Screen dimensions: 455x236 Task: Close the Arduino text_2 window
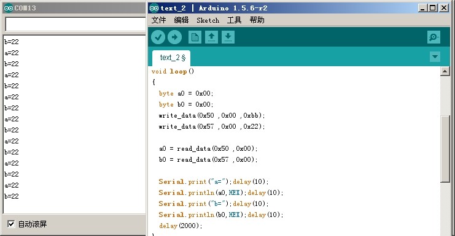click(x=444, y=8)
